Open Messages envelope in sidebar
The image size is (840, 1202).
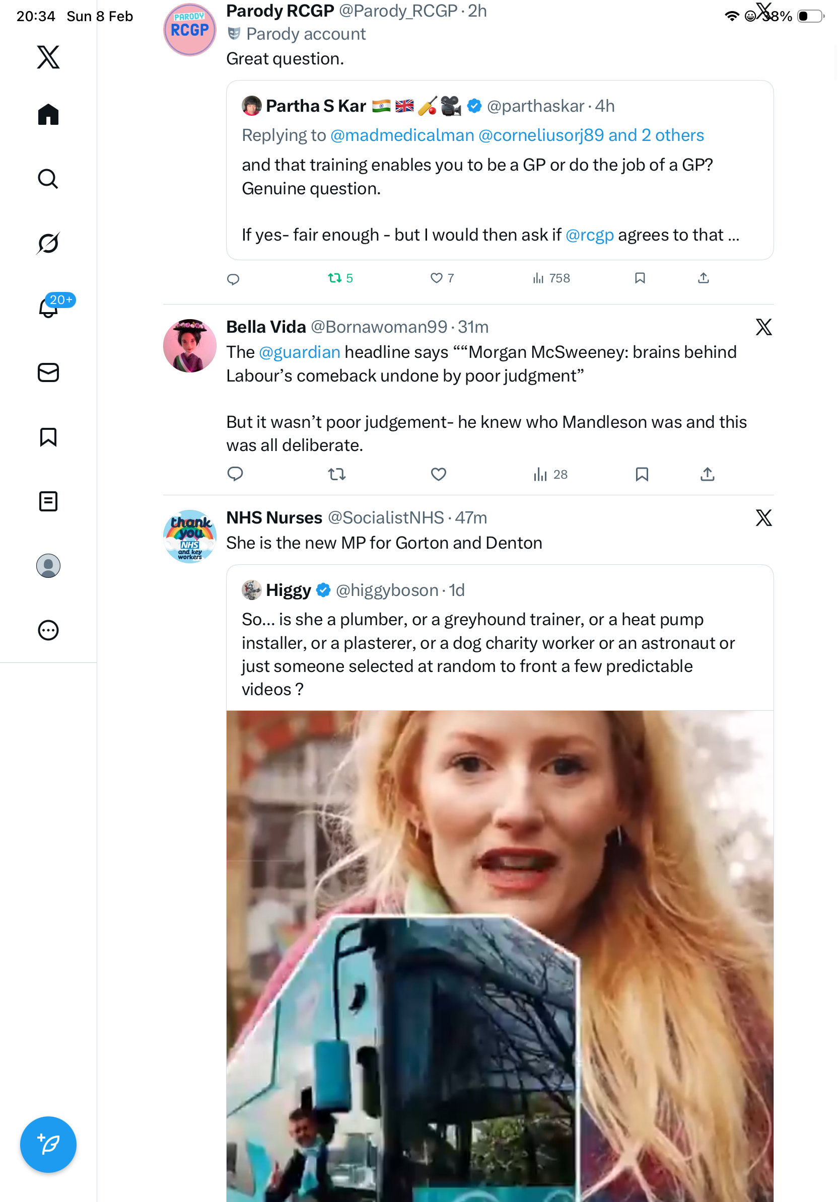click(x=48, y=372)
